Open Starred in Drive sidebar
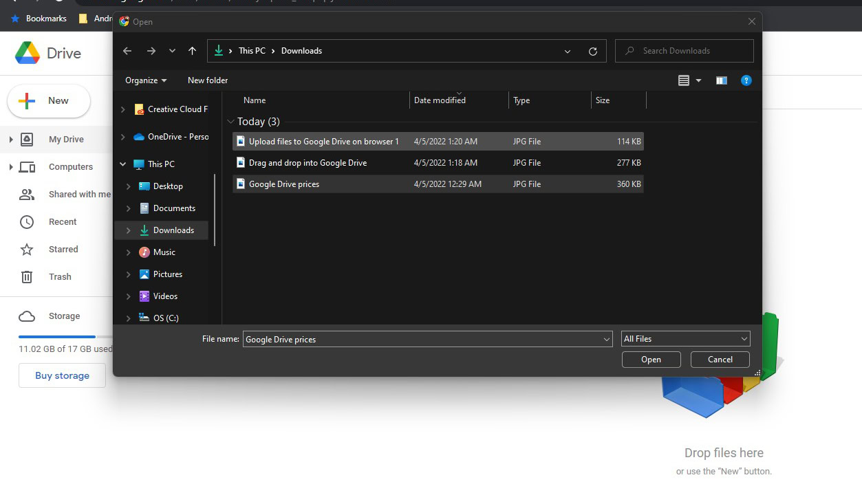 point(63,249)
